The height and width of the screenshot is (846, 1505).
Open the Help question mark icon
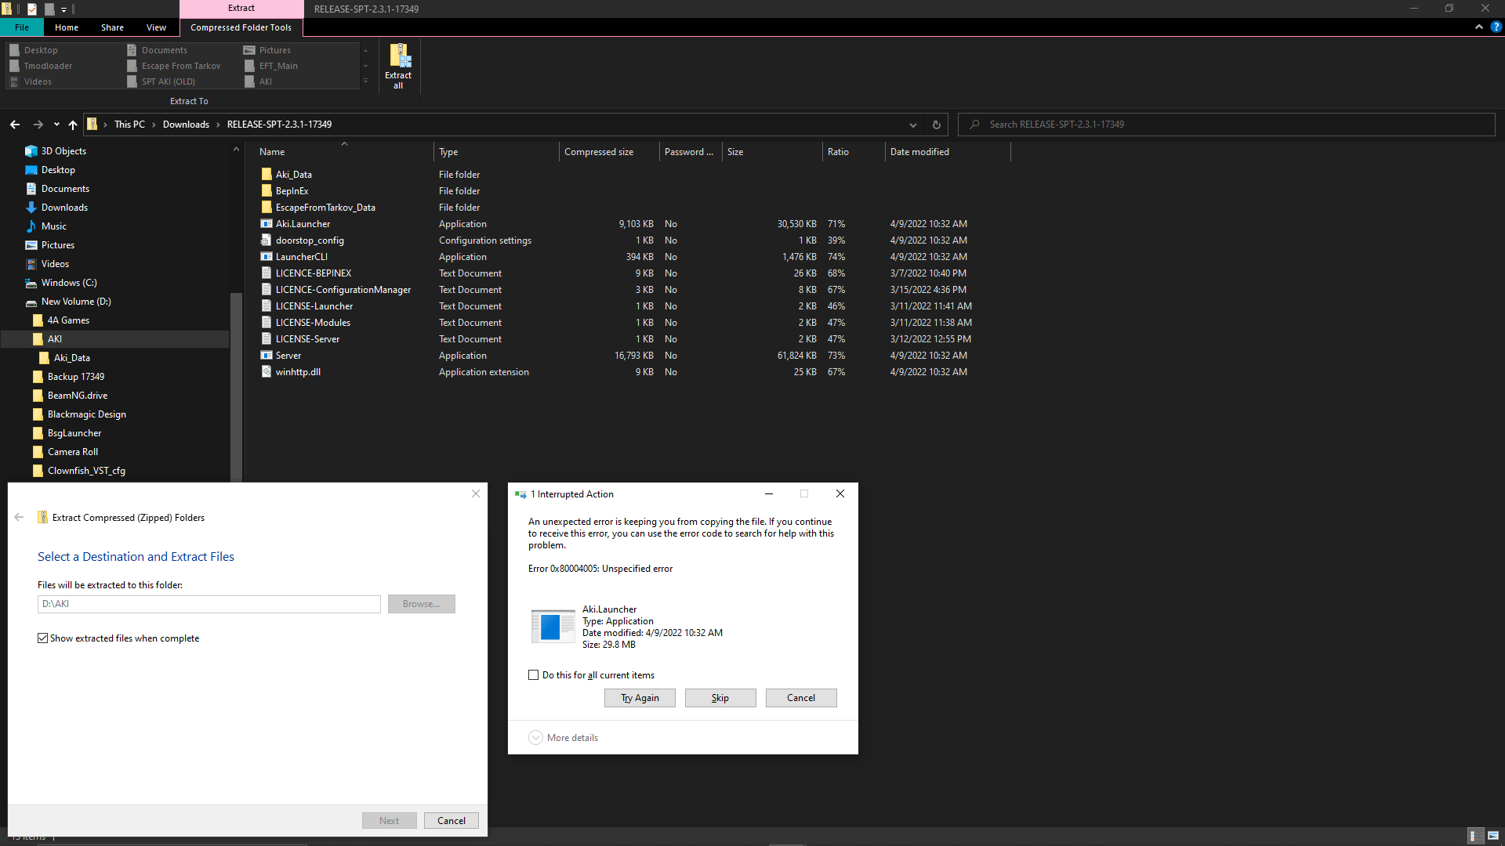(1496, 27)
